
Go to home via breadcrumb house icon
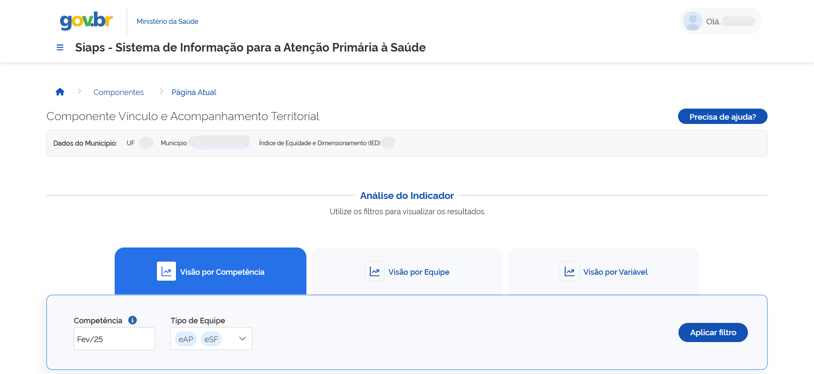(60, 92)
